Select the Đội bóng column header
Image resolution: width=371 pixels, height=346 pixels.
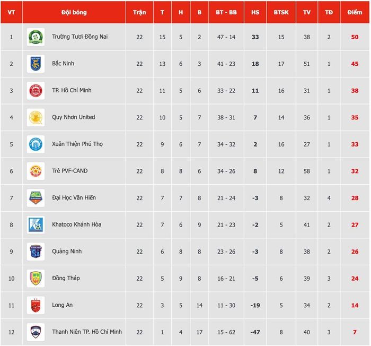click(74, 12)
